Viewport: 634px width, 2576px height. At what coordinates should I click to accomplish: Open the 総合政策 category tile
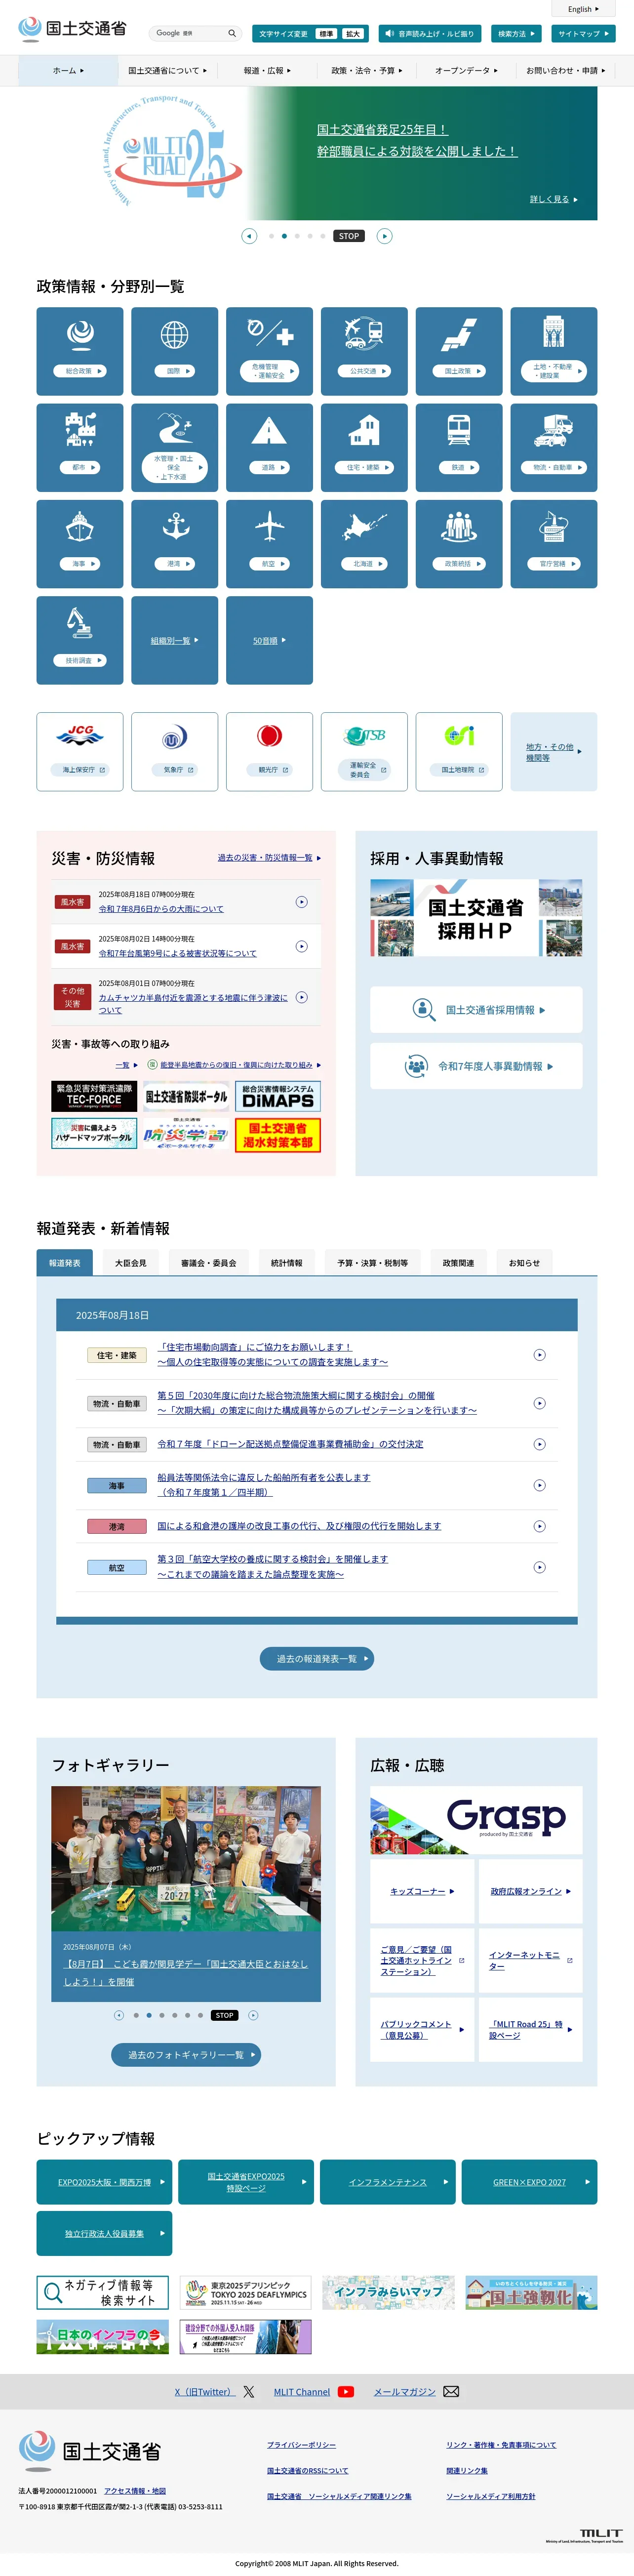(80, 351)
